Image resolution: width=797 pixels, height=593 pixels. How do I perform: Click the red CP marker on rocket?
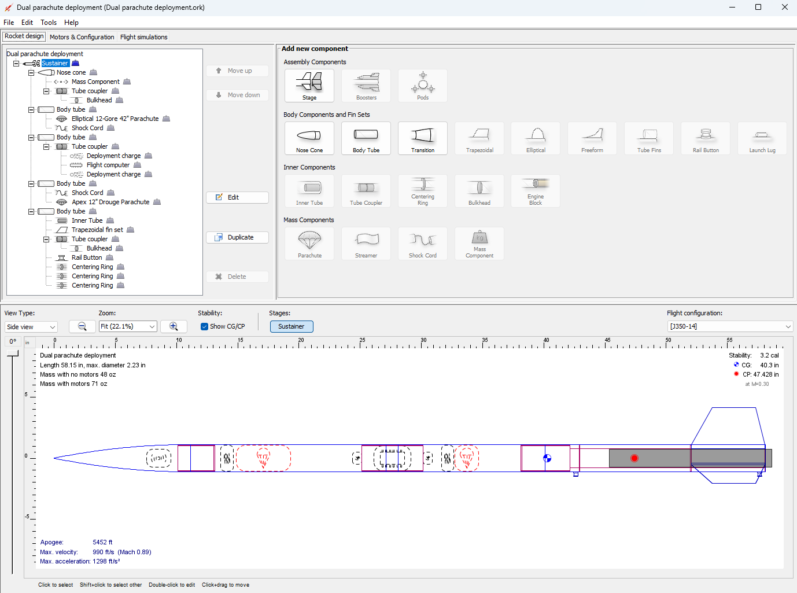click(x=634, y=458)
